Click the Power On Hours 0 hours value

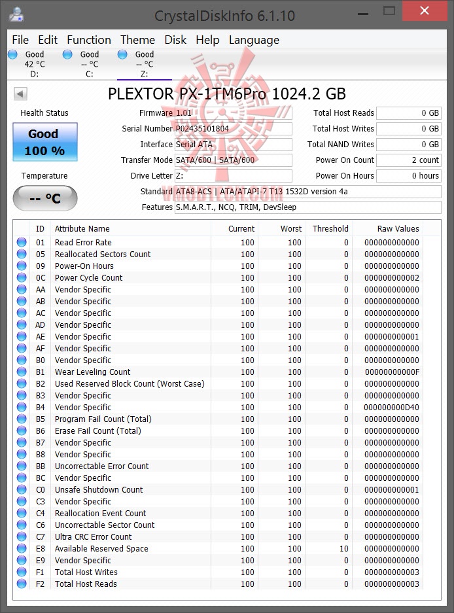409,175
